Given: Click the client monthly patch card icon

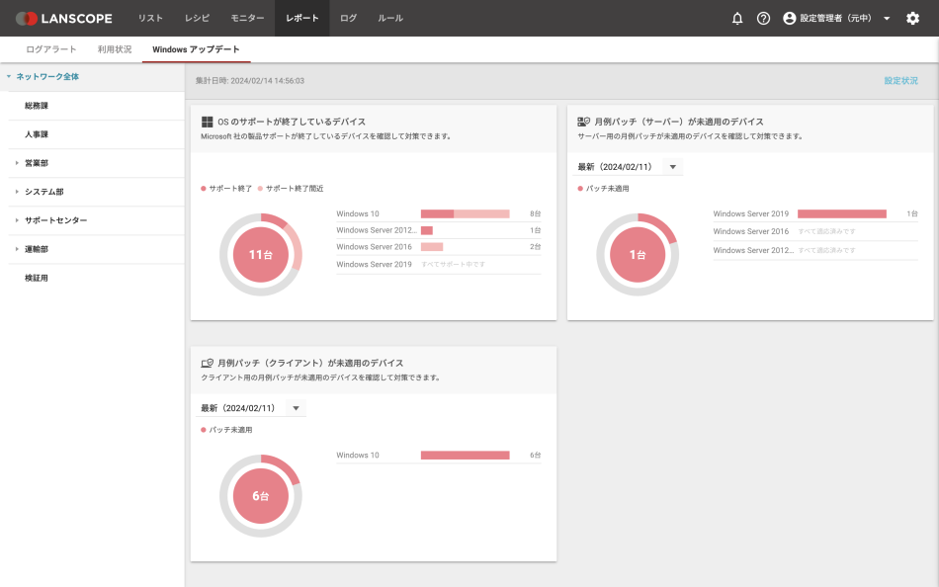Looking at the screenshot, I should coord(208,363).
